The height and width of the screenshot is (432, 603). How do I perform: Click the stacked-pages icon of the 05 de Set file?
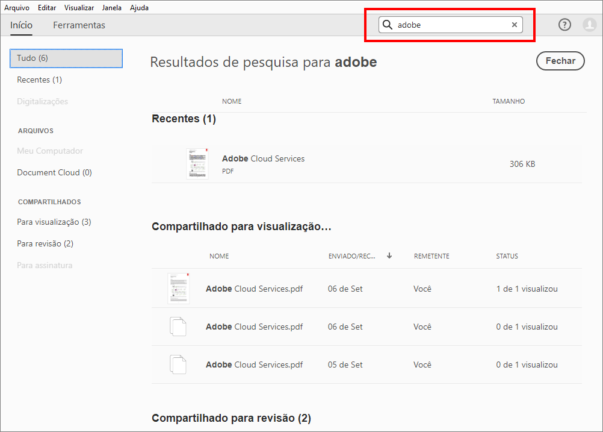(179, 365)
